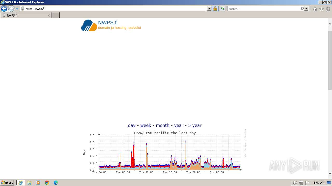Launch Microsoft Edge from the taskbar
The width and height of the screenshot is (332, 186).
pos(56,183)
